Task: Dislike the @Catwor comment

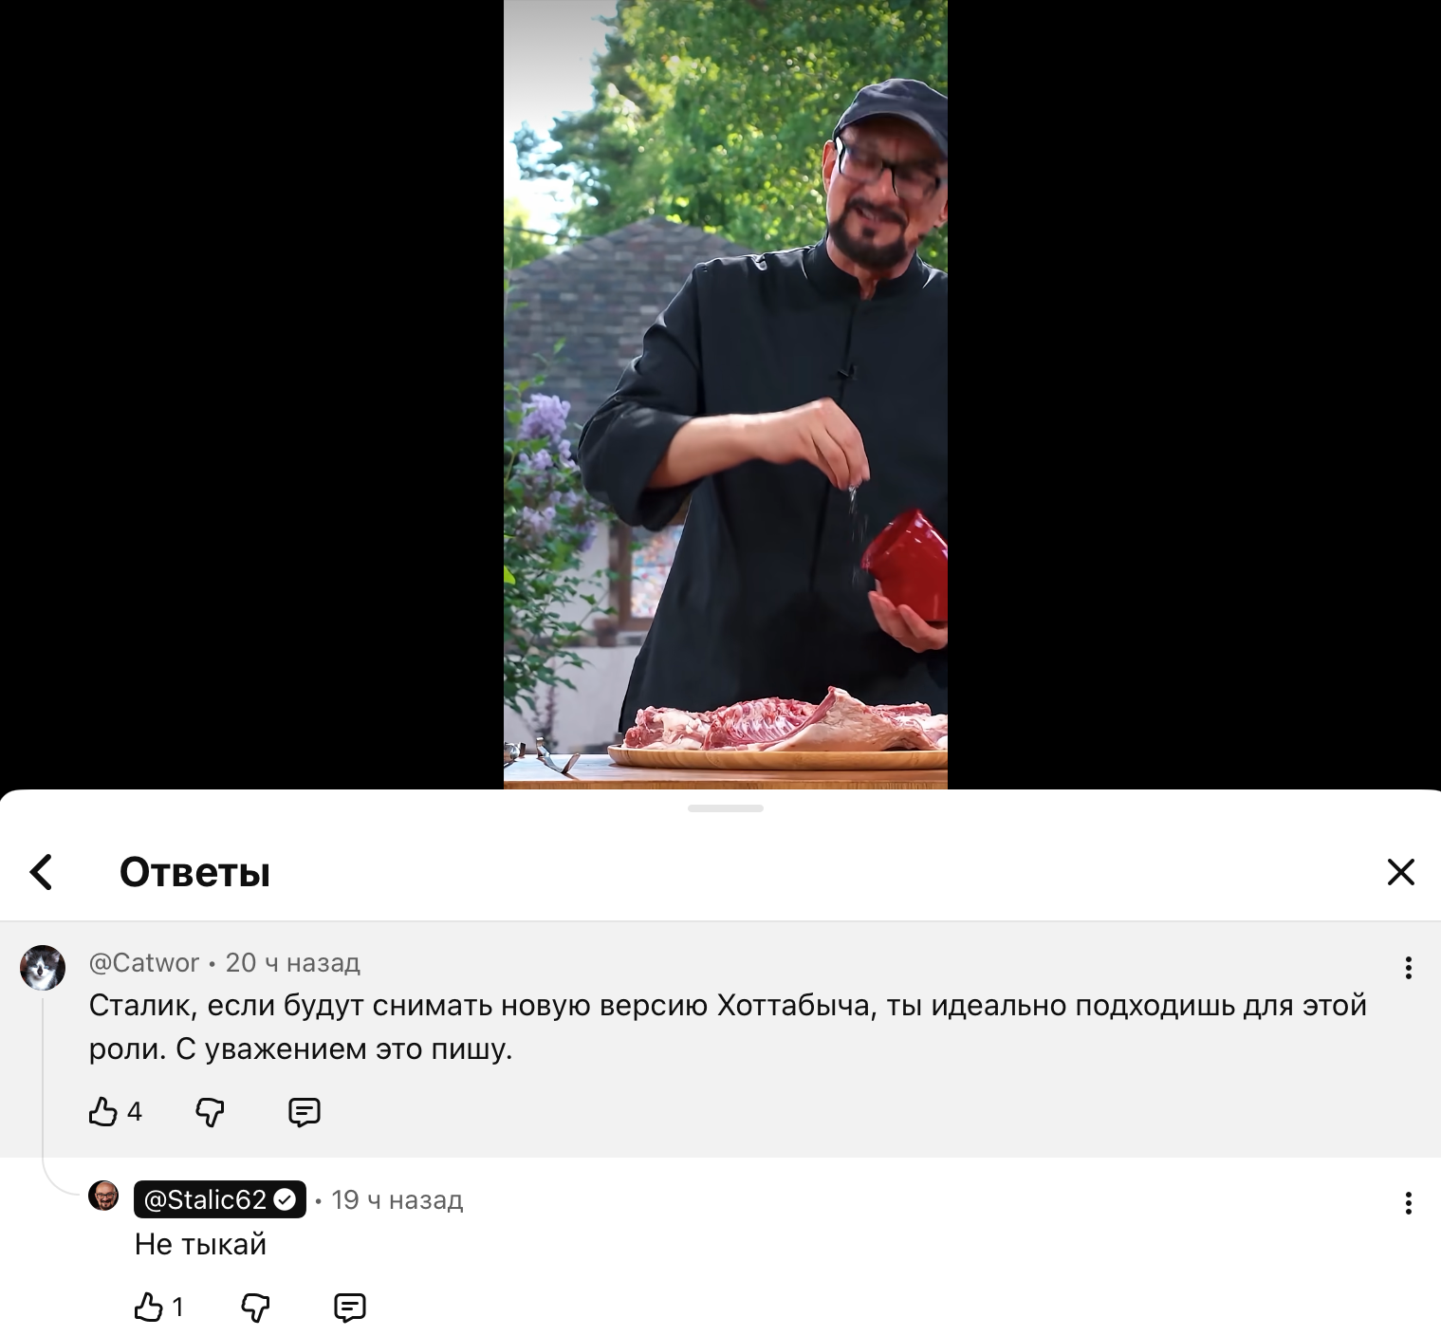Action: coord(210,1111)
